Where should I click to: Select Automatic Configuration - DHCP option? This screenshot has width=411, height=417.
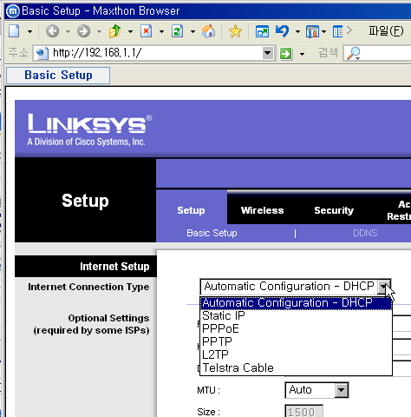296,303
